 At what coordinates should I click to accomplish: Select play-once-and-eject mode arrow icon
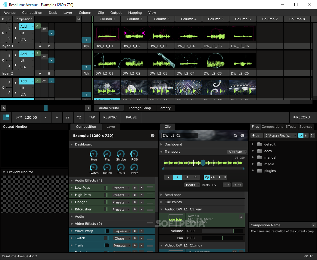[x=219, y=177]
